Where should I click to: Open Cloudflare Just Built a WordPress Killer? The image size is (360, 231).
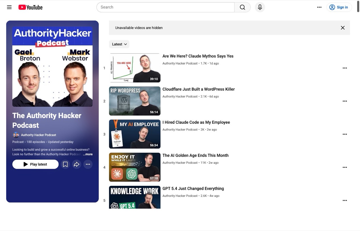tap(199, 89)
